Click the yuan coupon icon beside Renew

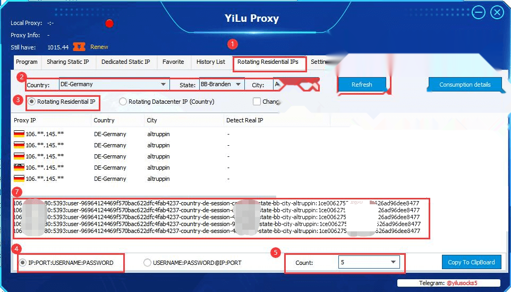(x=79, y=47)
